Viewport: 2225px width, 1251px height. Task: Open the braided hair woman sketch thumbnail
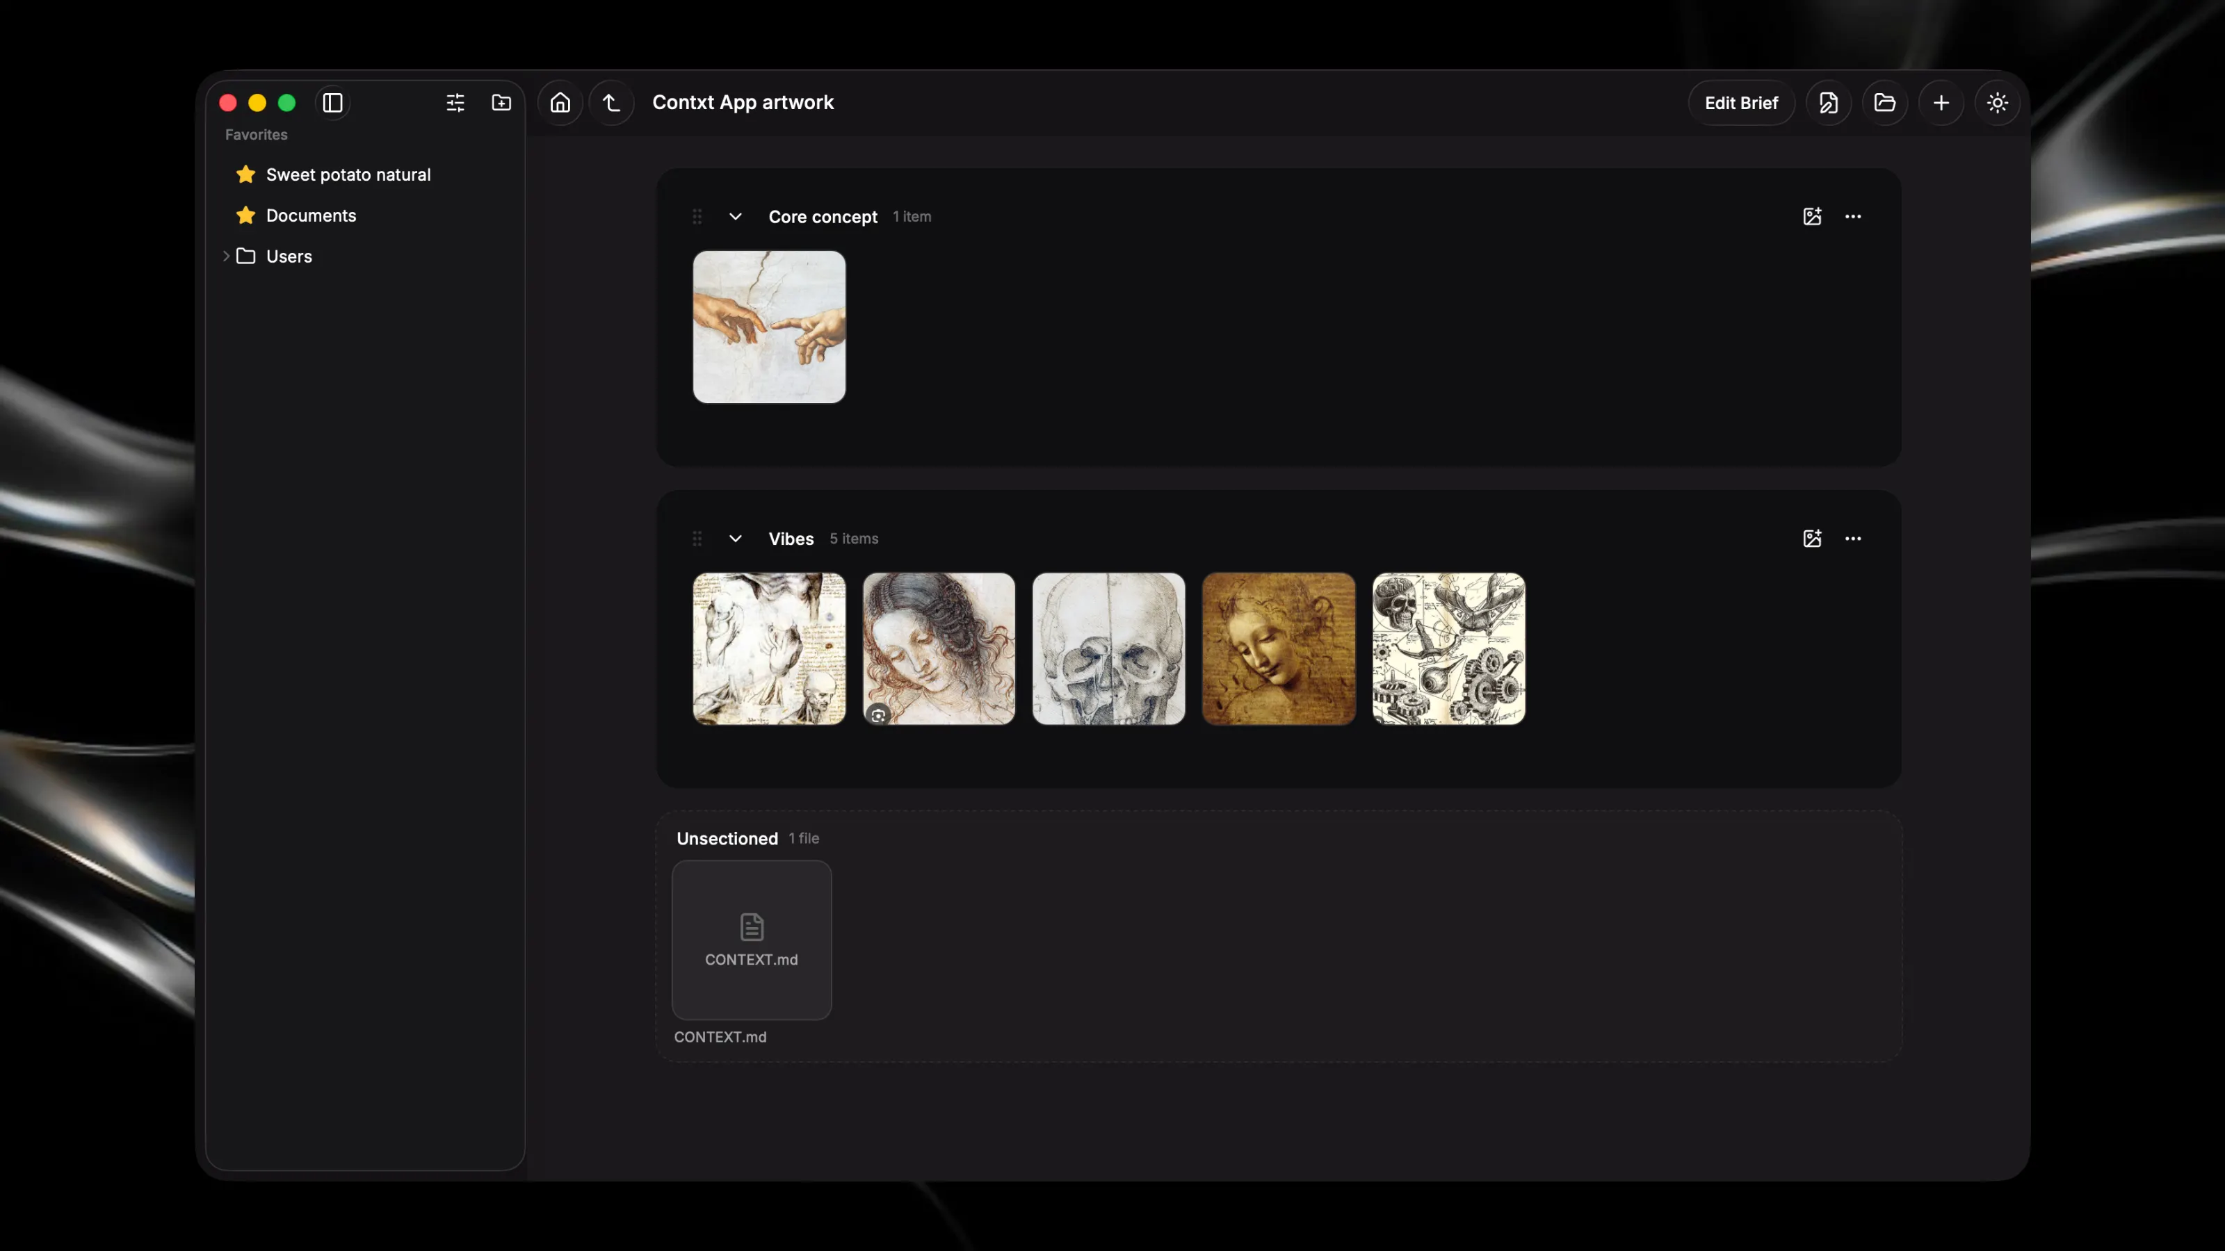[939, 649]
